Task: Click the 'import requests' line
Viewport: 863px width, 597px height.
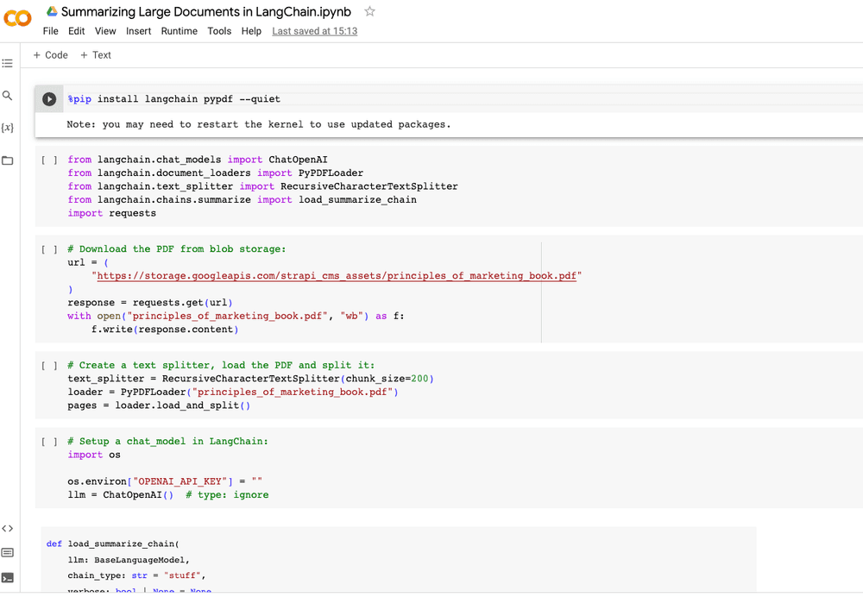Action: click(111, 213)
